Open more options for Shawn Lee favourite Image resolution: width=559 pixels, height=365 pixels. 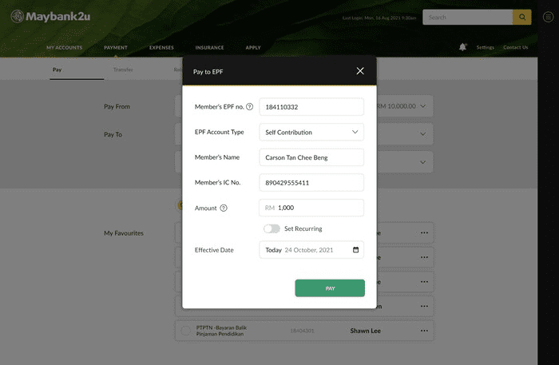pos(424,330)
